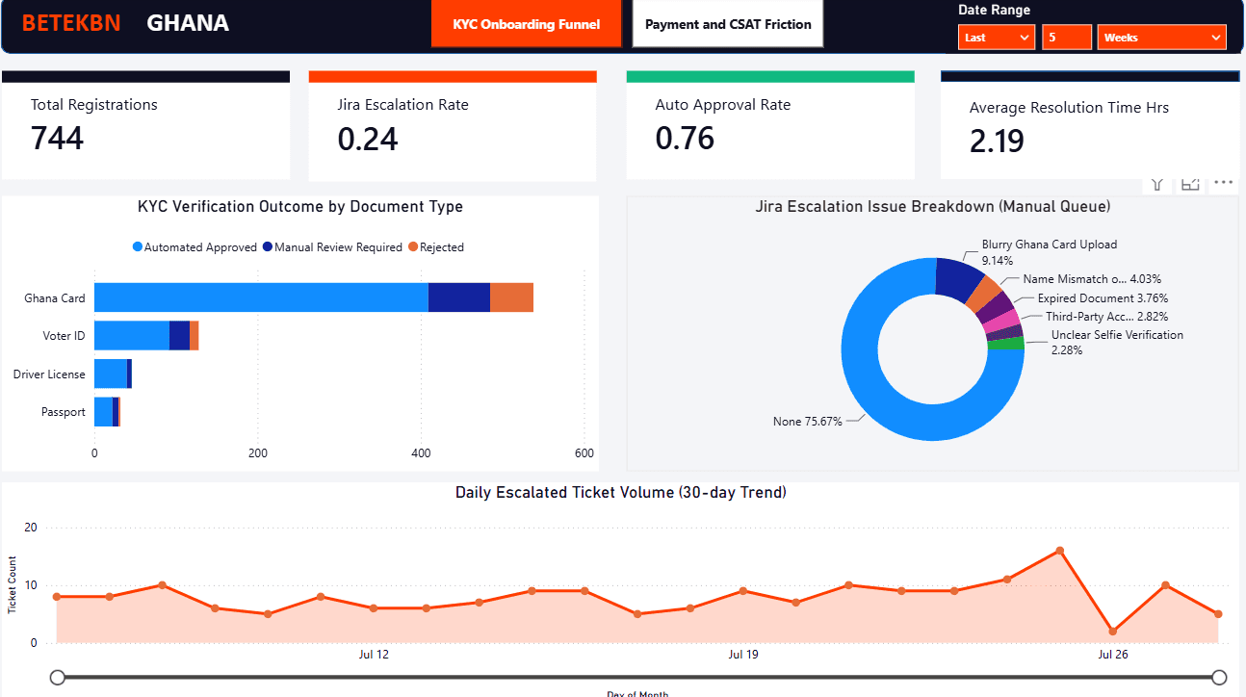1246x697 pixels.
Task: Click the date range number field showing 5
Action: click(1066, 38)
